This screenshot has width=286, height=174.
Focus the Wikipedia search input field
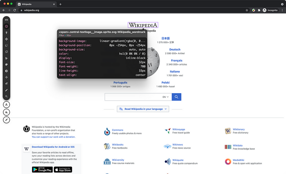(133, 97)
